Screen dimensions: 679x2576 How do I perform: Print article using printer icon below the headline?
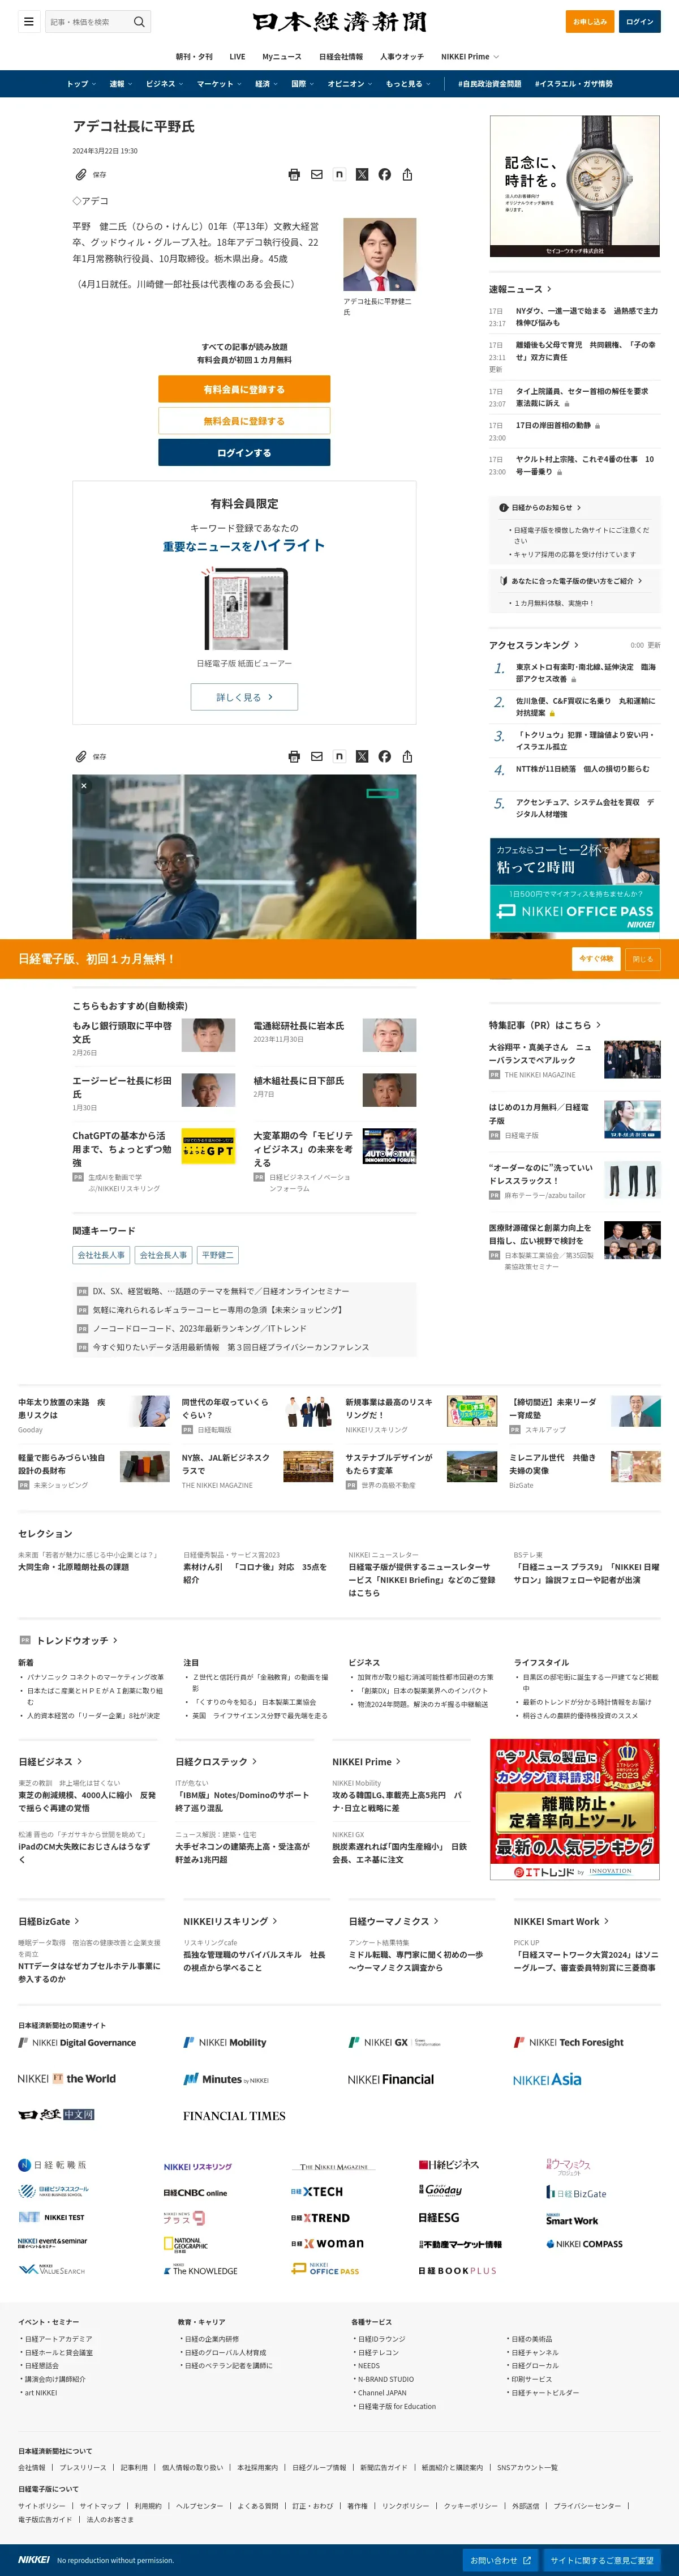click(294, 174)
